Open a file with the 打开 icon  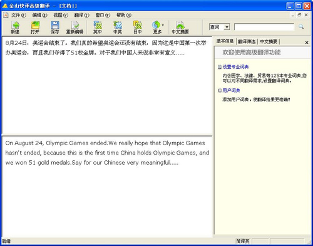(35, 28)
